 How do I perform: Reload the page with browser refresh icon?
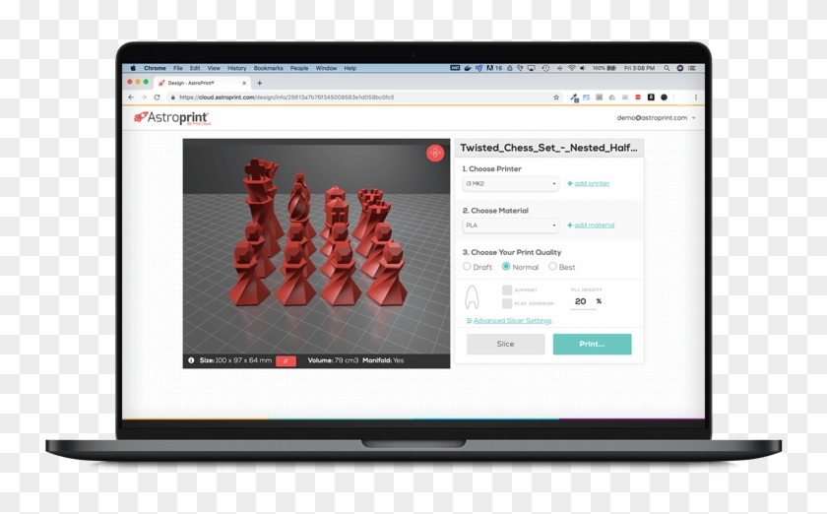point(157,97)
